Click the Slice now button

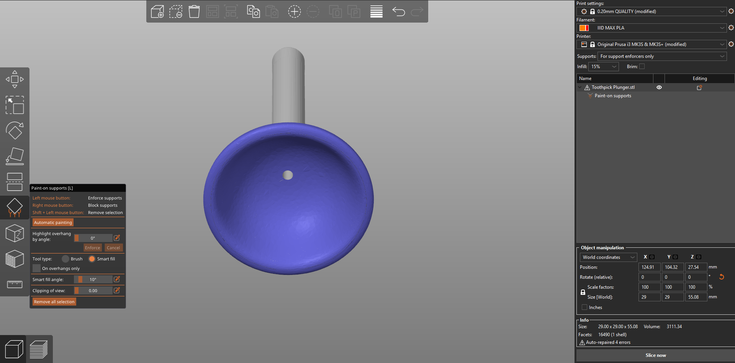pos(655,355)
